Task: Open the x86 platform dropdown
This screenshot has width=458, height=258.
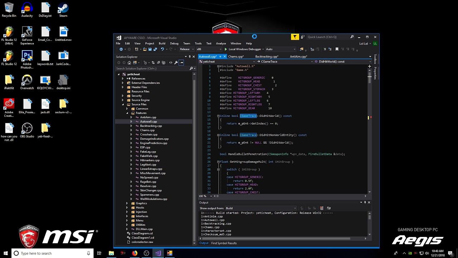Action: (x=209, y=49)
